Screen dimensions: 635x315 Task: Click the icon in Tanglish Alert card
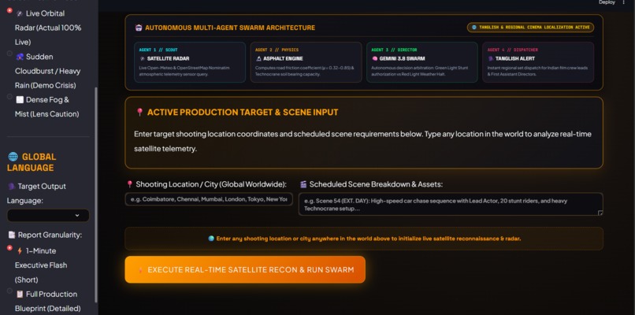490,59
